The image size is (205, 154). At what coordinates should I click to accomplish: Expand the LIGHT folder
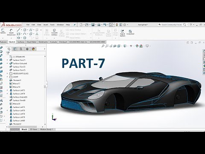click(7, 77)
